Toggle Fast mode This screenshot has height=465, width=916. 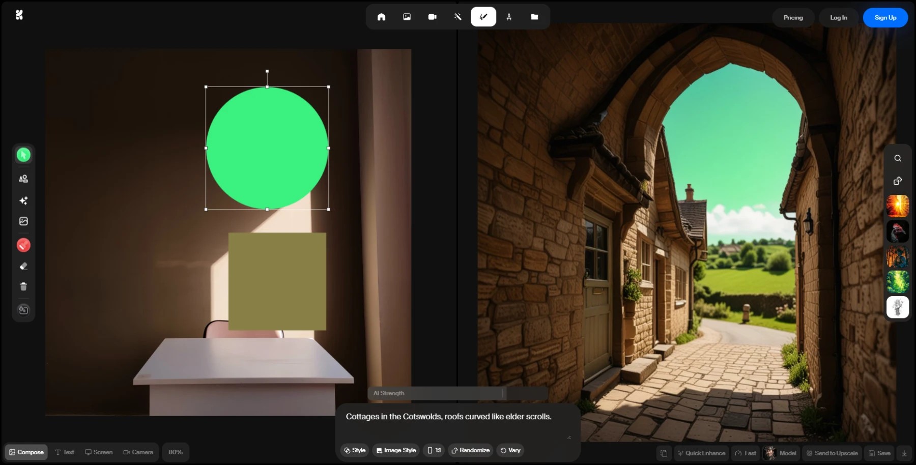(x=746, y=453)
